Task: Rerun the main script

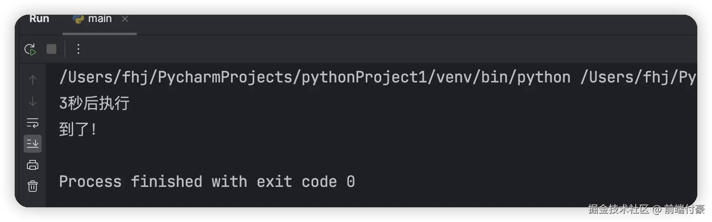Action: point(30,49)
